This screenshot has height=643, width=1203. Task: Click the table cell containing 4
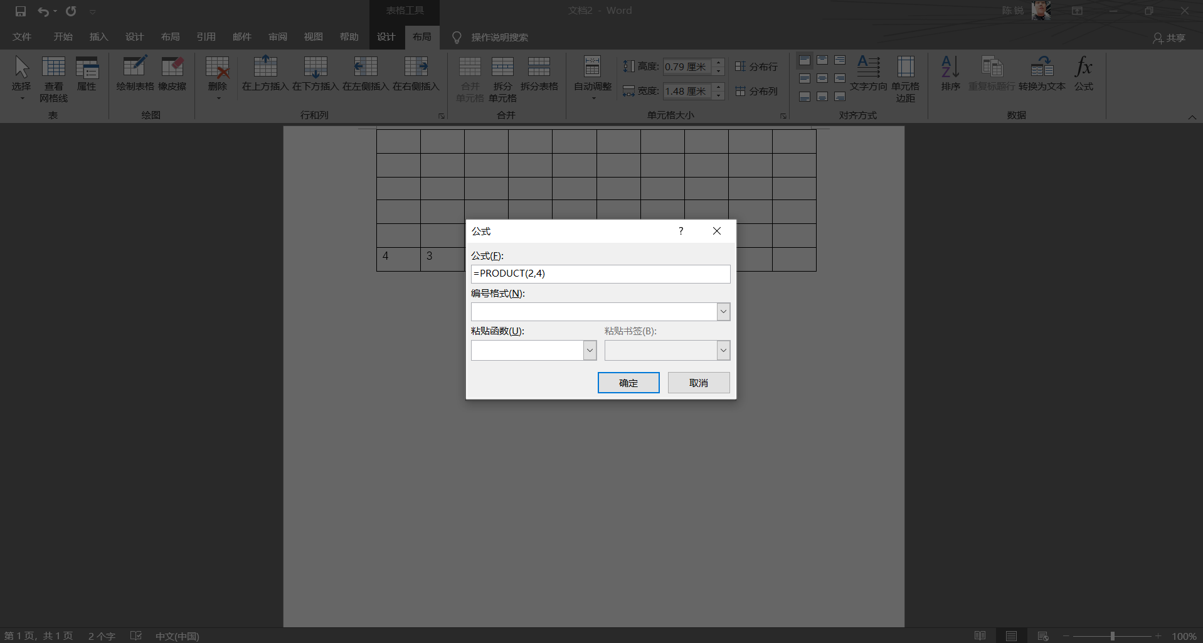tap(398, 259)
